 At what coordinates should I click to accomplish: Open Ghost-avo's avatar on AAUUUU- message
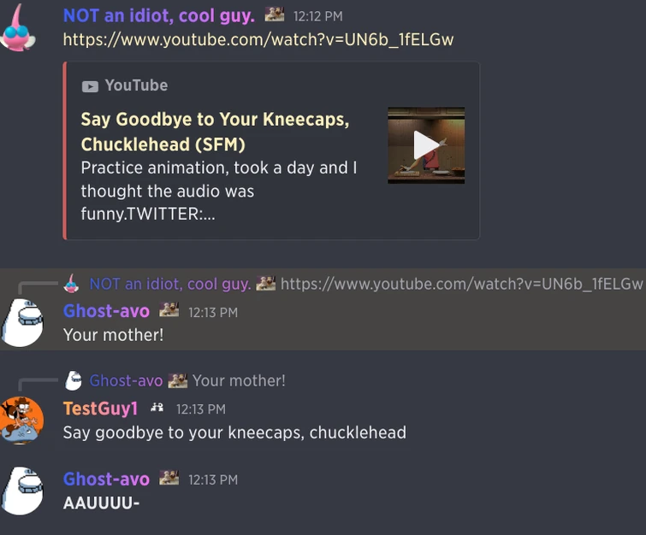[x=22, y=491]
